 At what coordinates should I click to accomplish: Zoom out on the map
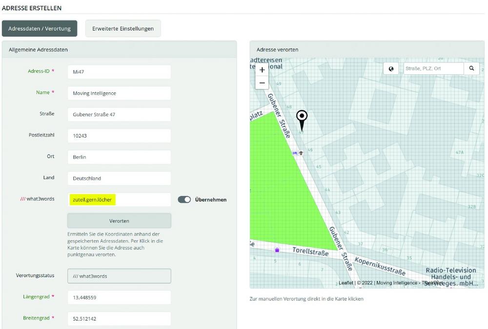pyautogui.click(x=262, y=82)
